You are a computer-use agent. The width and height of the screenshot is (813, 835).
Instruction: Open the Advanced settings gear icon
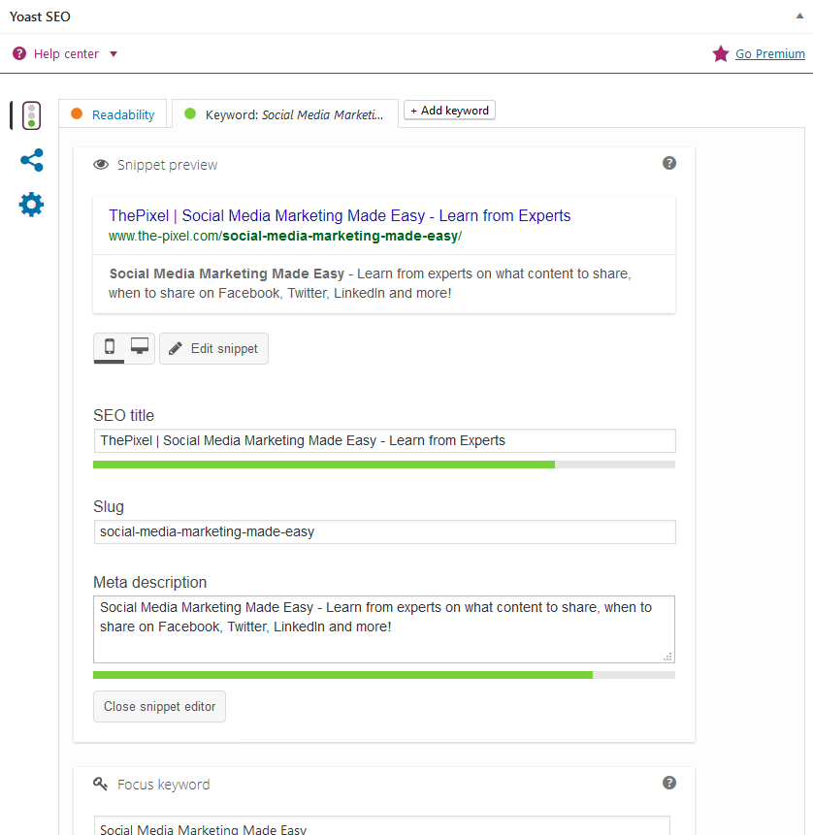pos(31,205)
